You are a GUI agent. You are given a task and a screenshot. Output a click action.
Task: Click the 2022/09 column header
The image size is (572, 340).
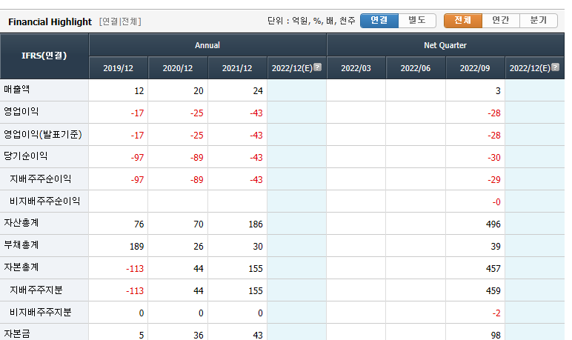click(x=475, y=68)
